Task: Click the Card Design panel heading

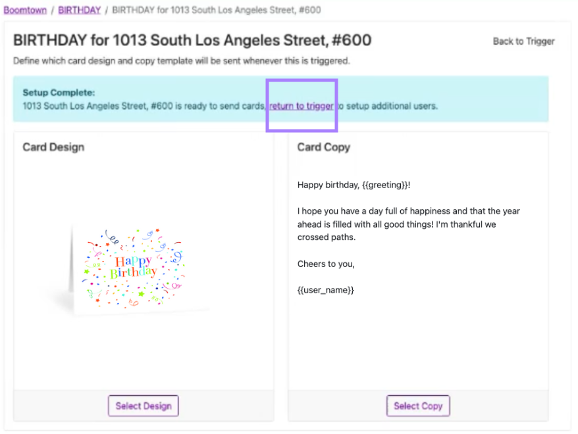Action: [x=53, y=147]
